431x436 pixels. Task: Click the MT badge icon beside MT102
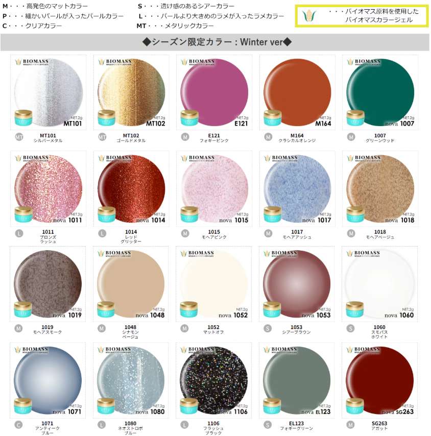102,137
